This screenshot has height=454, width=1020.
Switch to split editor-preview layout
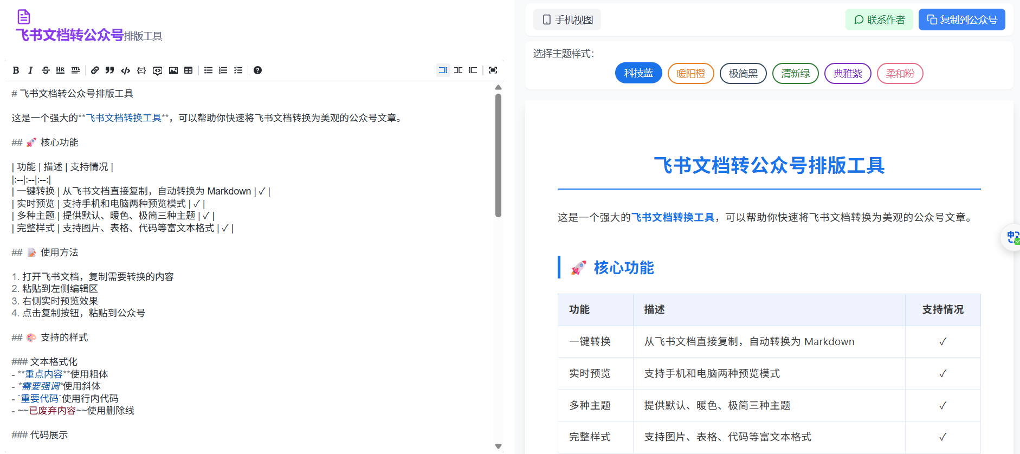459,70
